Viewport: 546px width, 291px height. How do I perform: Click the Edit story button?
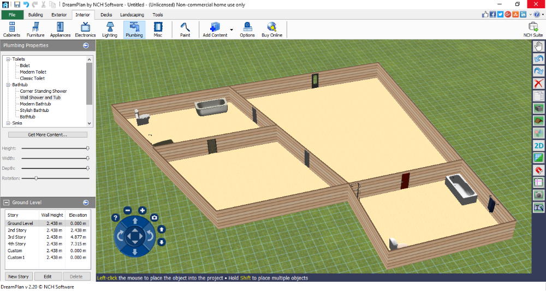click(48, 276)
